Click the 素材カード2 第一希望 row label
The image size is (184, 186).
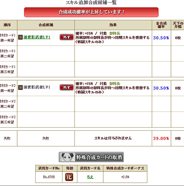pyautogui.click(x=8, y=88)
